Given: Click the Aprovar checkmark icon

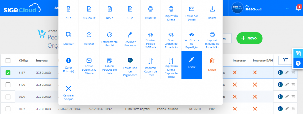Looking at the screenshot, I should [x=89, y=35].
